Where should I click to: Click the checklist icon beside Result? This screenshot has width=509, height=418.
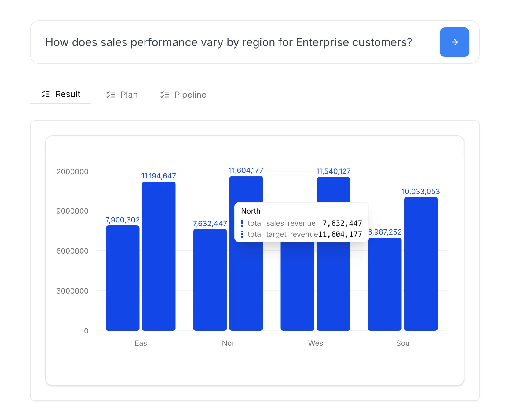(46, 94)
